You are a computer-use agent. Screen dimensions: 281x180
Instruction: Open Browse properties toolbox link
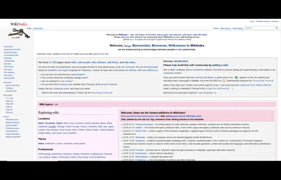click(13, 137)
